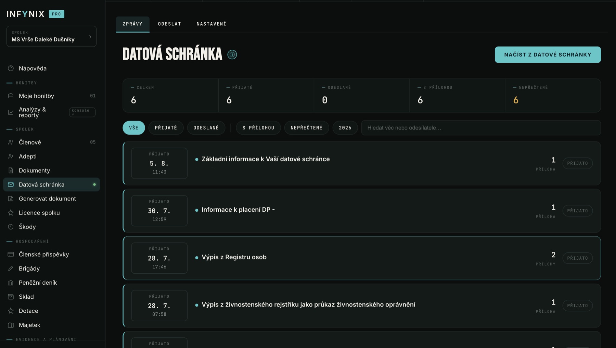
Task: Open message Výpis z Registru osob
Action: 362,258
